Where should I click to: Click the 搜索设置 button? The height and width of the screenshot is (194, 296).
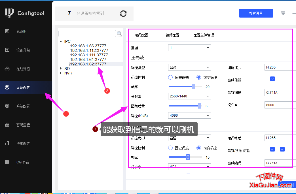coord(256,13)
